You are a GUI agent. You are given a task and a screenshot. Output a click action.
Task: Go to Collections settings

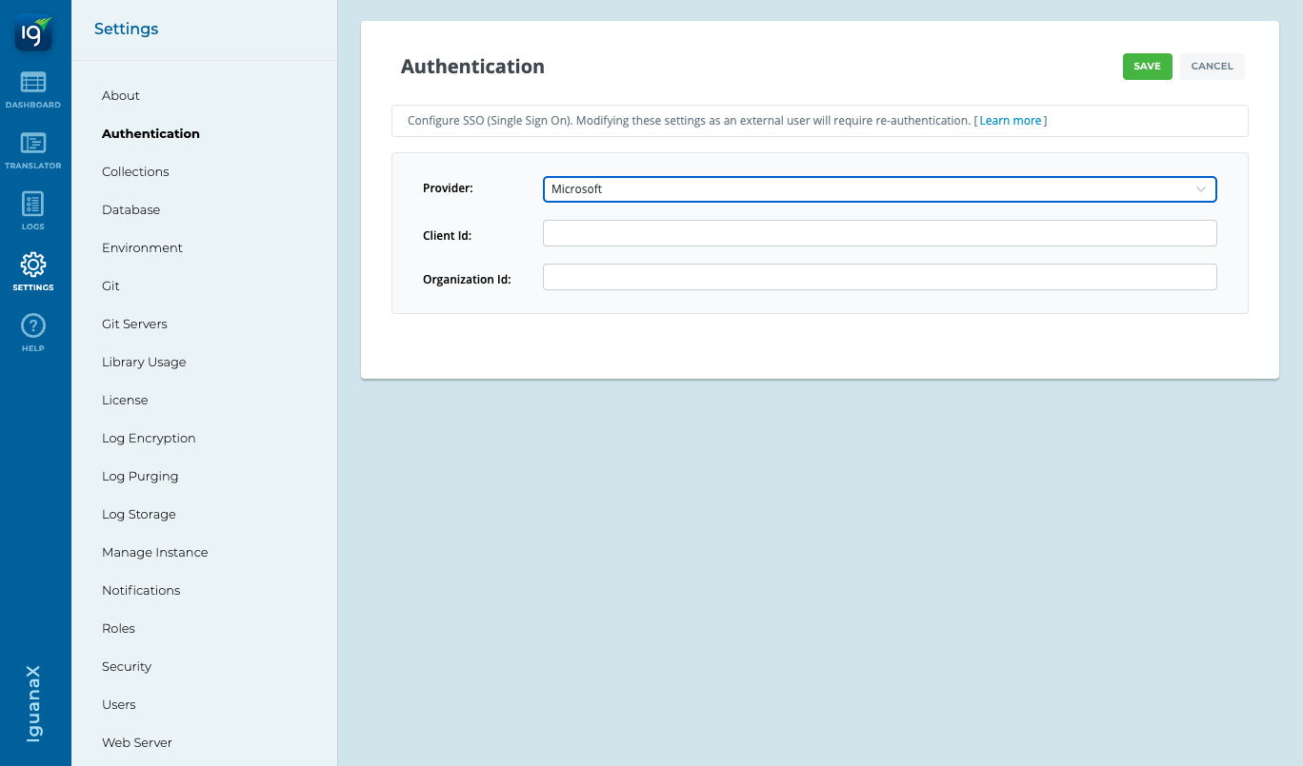135,172
